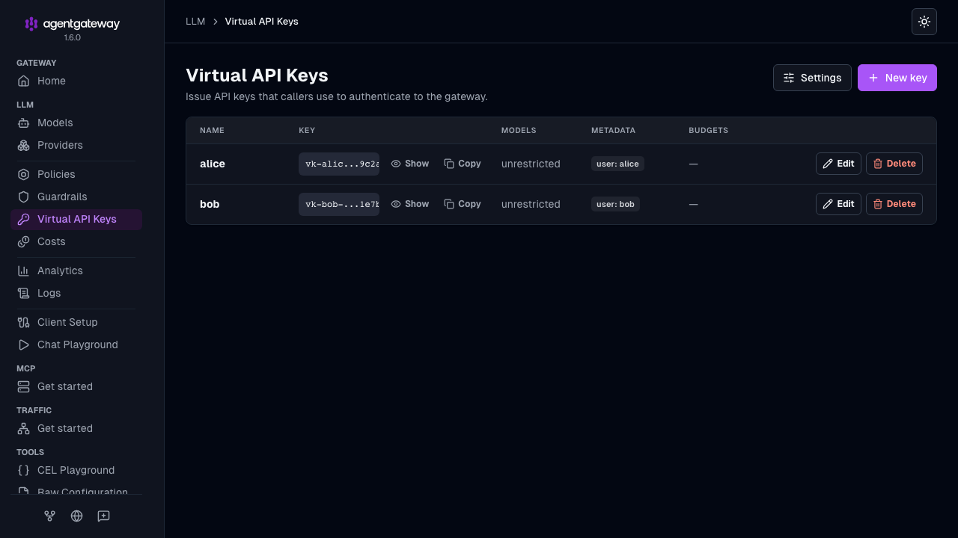
Task: Click LLM in the breadcrumb
Action: (x=195, y=22)
